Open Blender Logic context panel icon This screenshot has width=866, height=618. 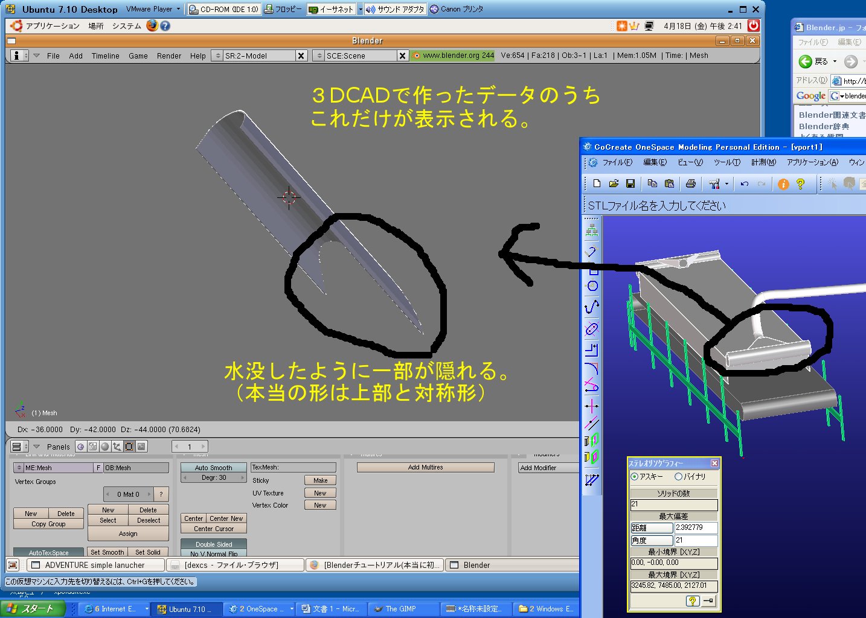(81, 447)
